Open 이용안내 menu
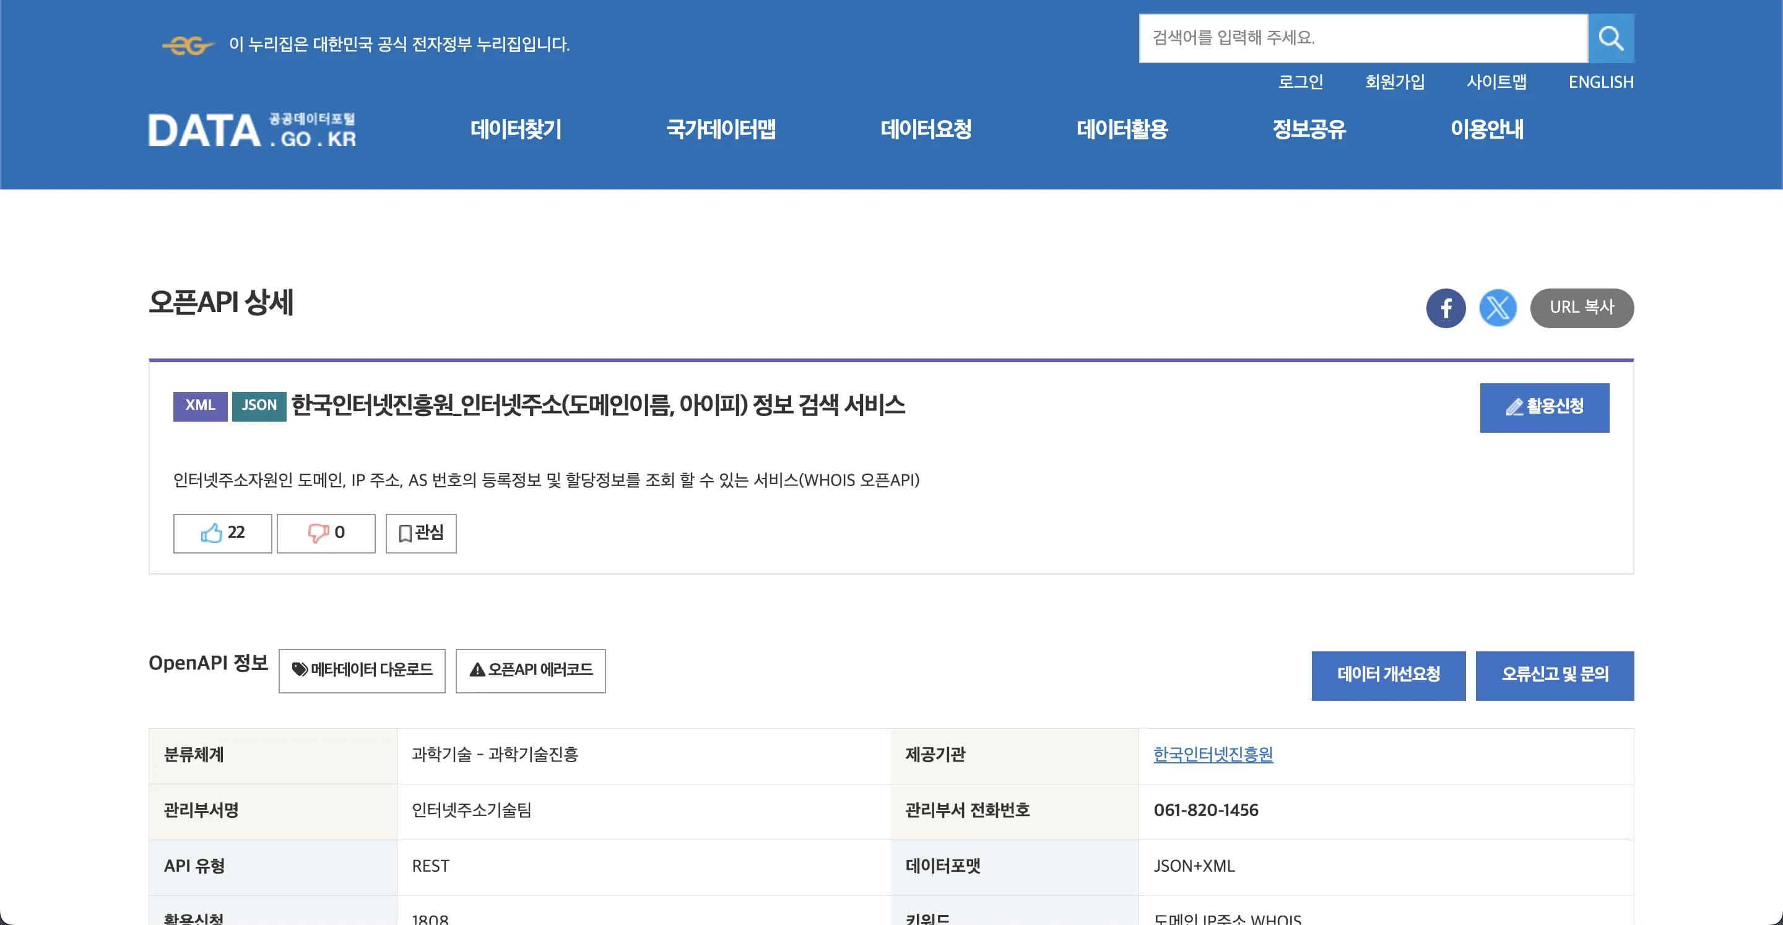 click(1486, 129)
